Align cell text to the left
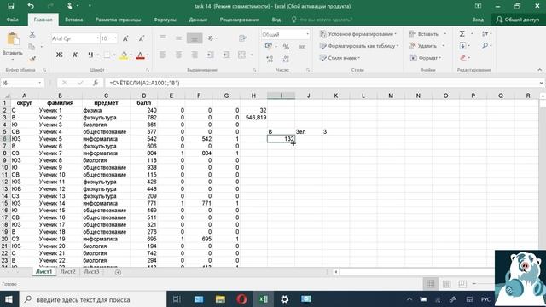The width and height of the screenshot is (546, 307). 163,55
